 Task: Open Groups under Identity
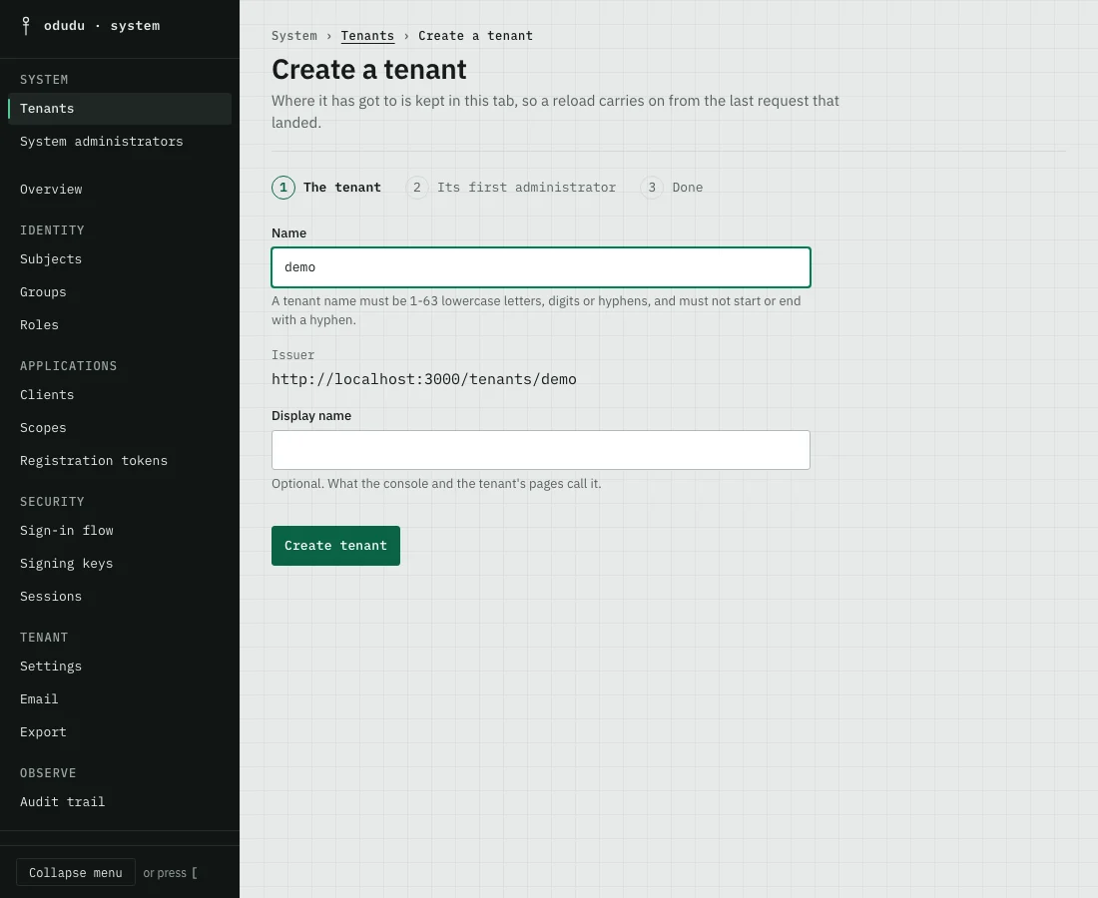click(x=120, y=292)
